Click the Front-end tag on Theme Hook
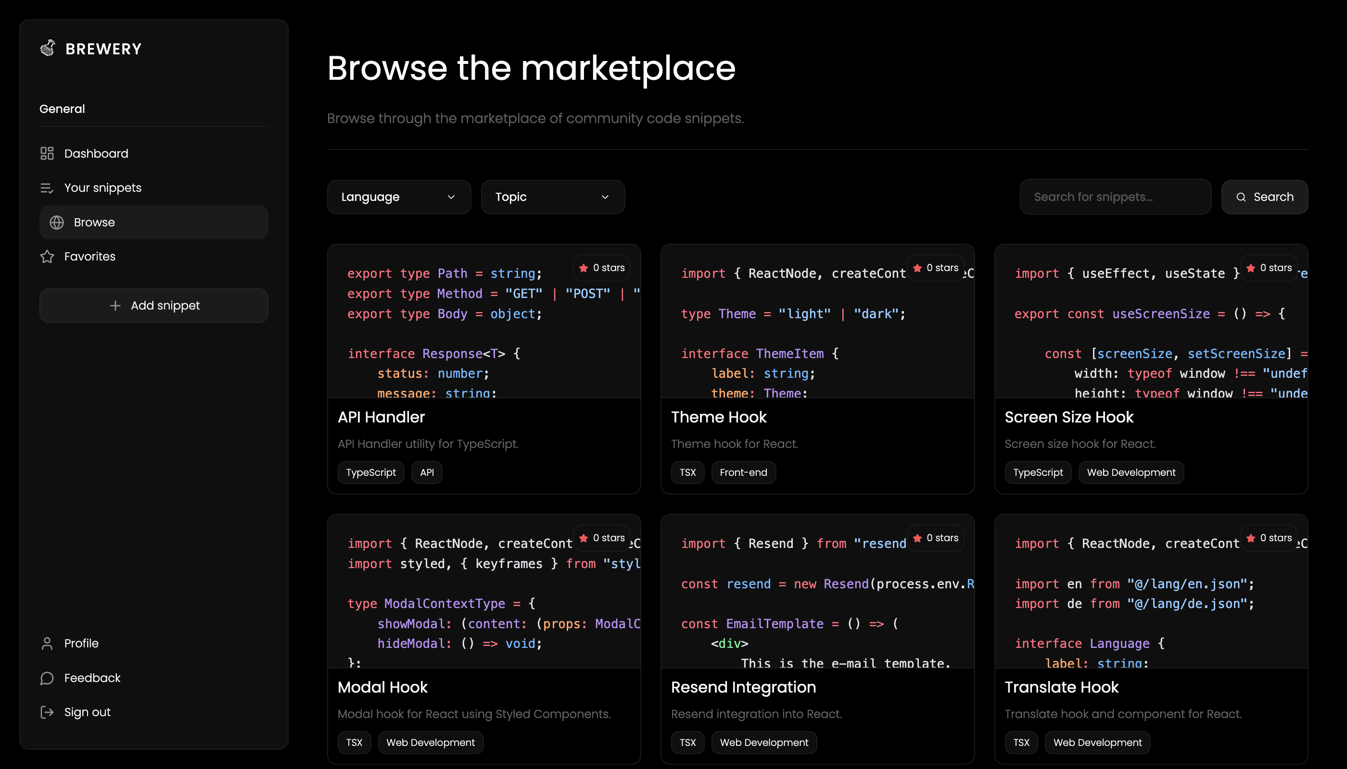This screenshot has height=769, width=1347. (743, 472)
